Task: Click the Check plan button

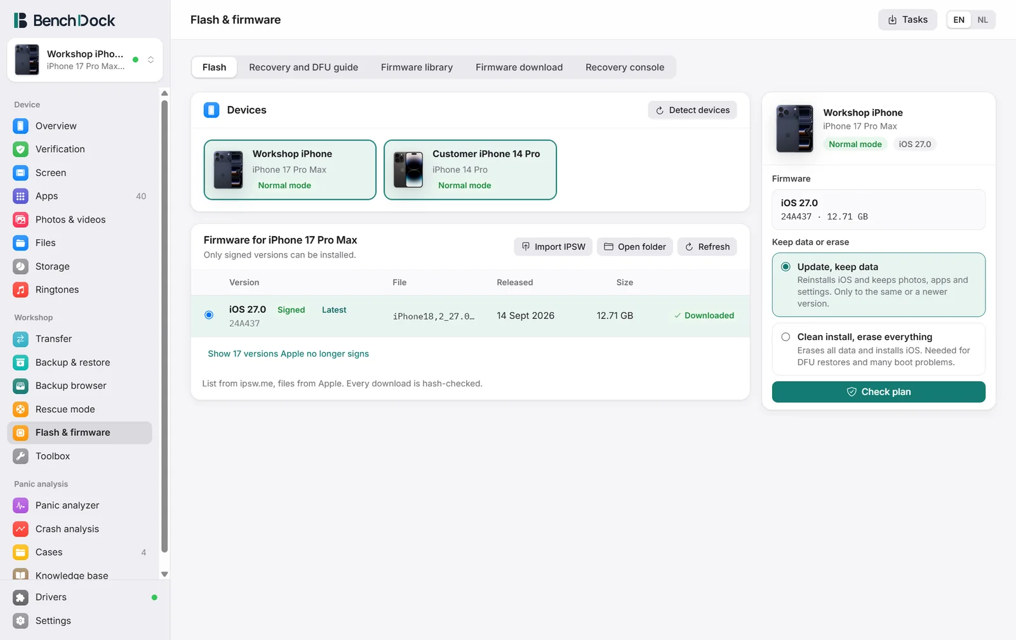Action: (x=878, y=392)
